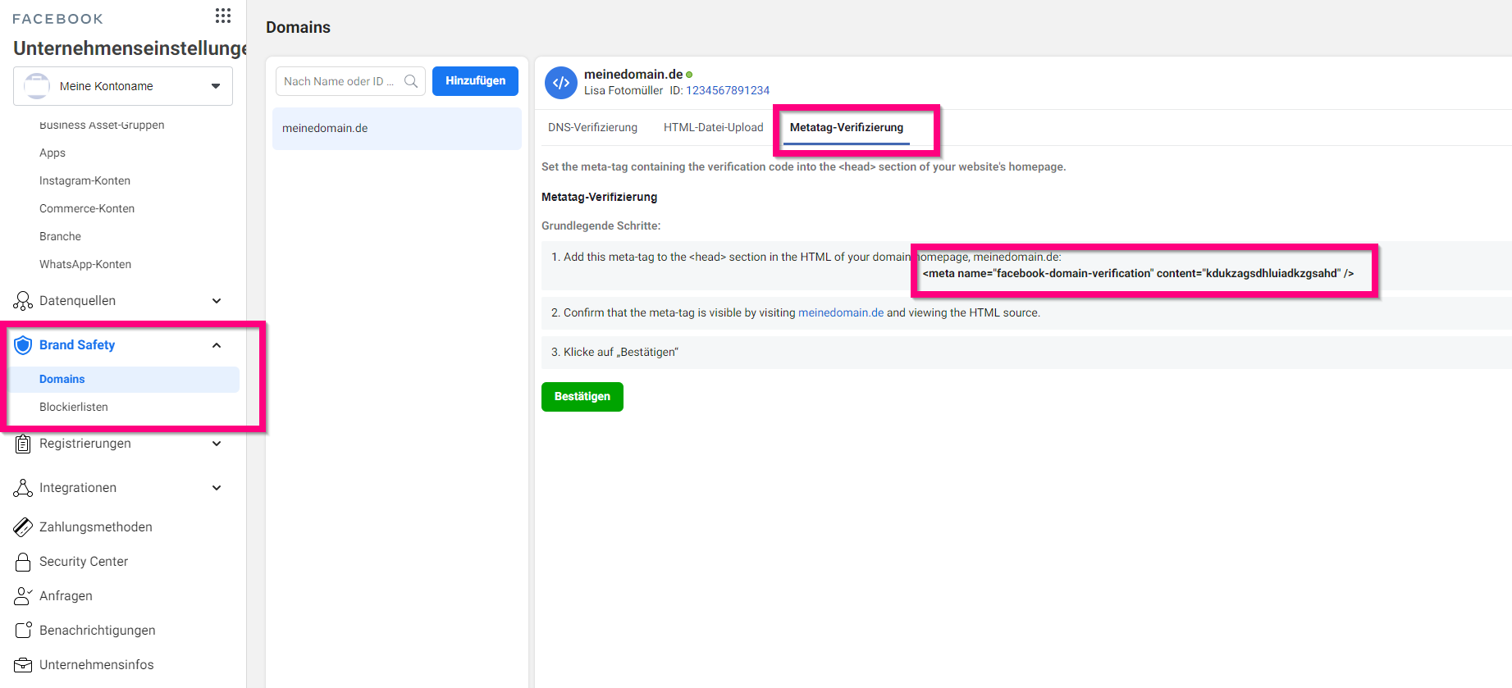Image resolution: width=1512 pixels, height=688 pixels.
Task: Open Commerce-Konten in the sidebar
Action: click(x=87, y=209)
